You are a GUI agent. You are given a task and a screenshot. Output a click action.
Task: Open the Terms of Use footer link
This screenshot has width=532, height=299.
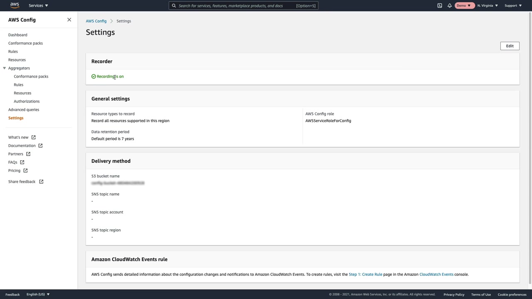[481, 294]
